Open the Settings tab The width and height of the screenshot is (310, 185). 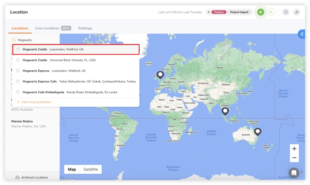point(85,28)
